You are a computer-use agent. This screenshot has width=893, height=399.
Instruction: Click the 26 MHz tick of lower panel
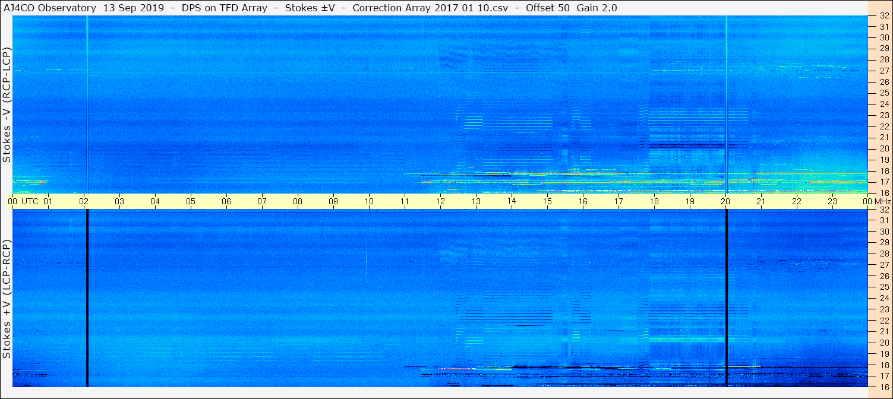tap(883, 276)
